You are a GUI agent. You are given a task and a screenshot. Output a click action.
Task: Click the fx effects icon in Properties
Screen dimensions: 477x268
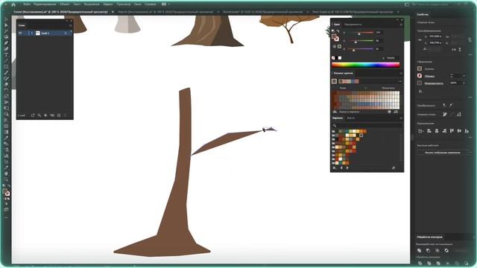pyautogui.click(x=420, y=92)
